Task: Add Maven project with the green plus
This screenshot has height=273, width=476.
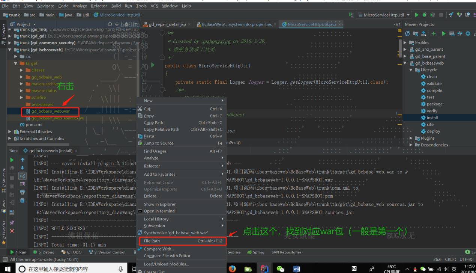Action: pyautogui.click(x=434, y=33)
